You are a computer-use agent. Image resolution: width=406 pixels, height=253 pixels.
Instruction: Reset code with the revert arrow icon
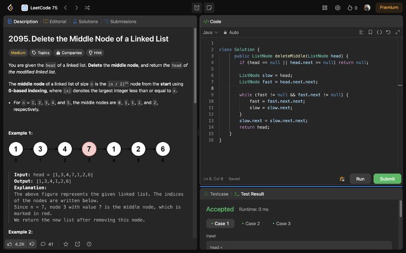pos(388,32)
